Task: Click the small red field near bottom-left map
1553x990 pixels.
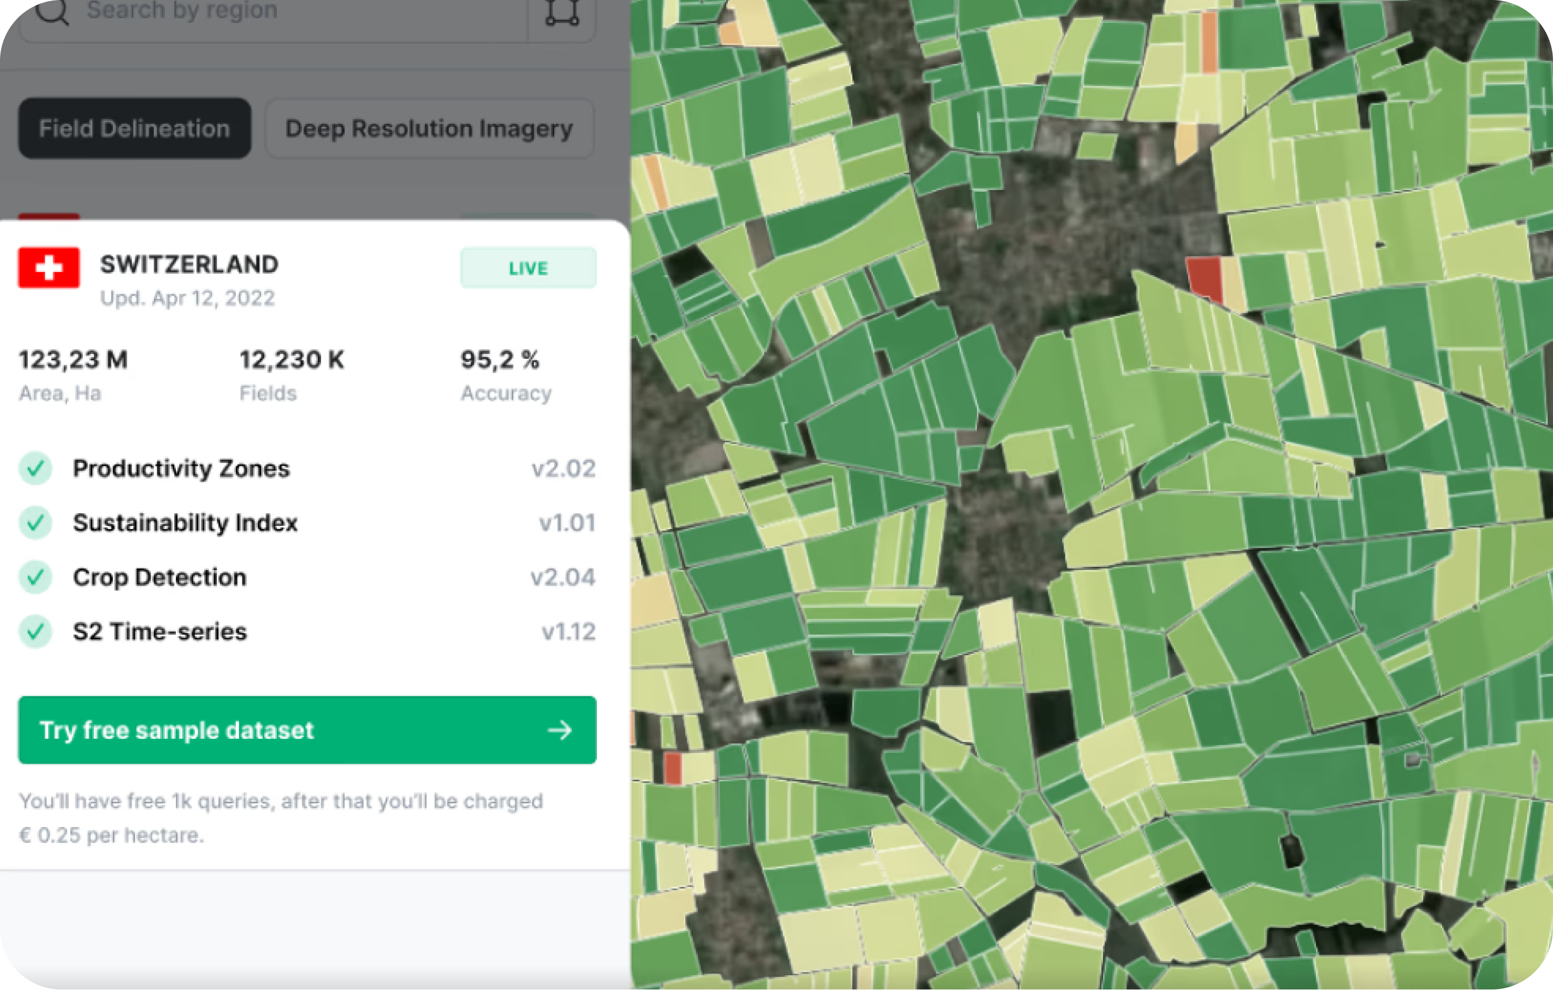Action: click(x=673, y=768)
